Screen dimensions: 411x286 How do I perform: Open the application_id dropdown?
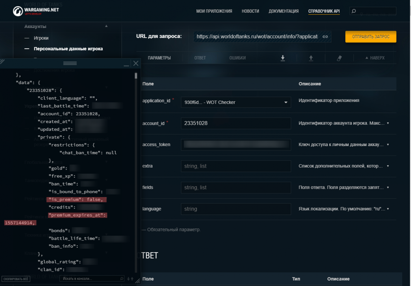(x=236, y=102)
